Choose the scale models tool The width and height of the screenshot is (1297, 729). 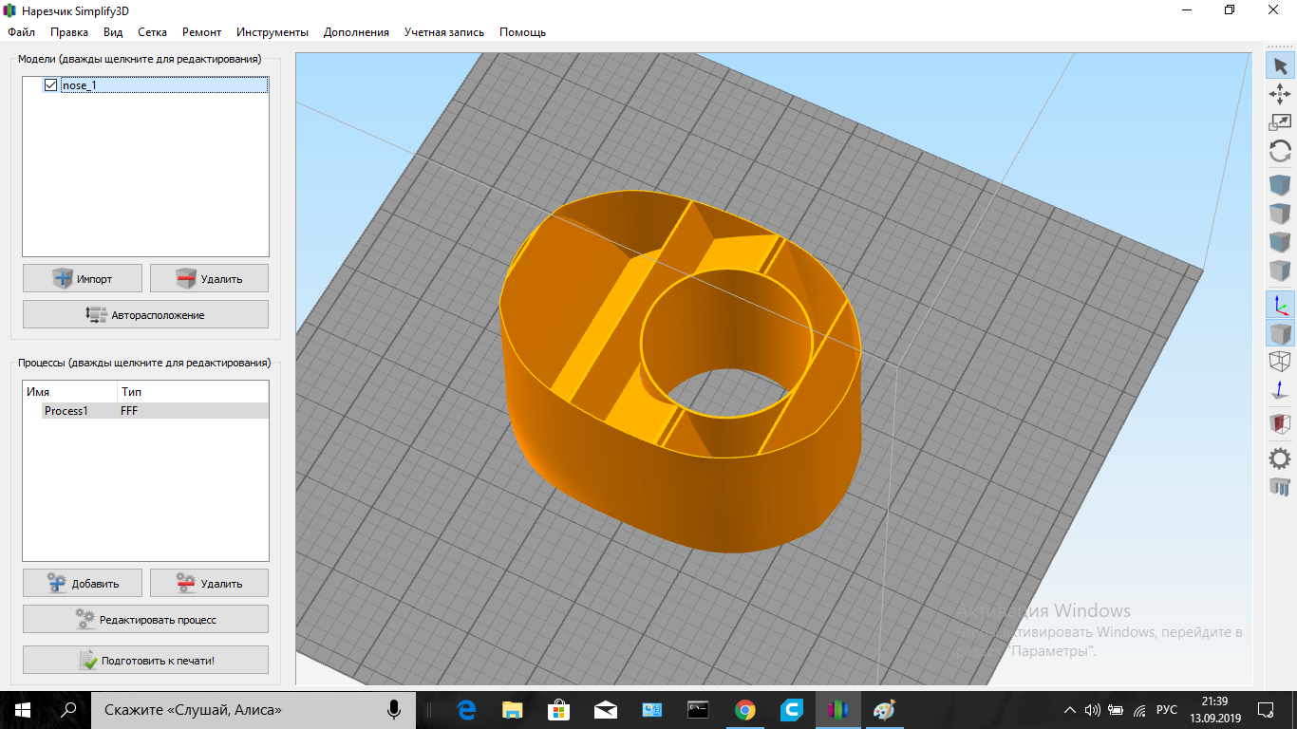pyautogui.click(x=1280, y=121)
